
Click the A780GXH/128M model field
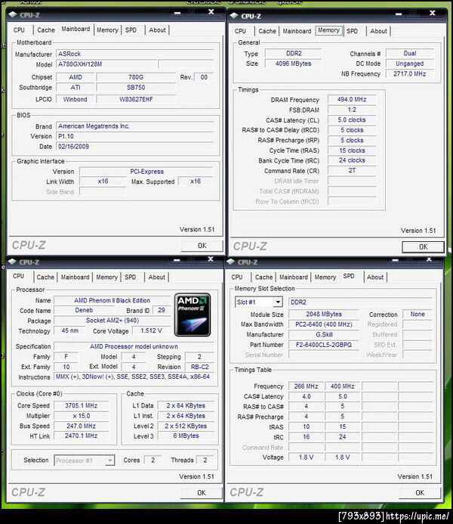[x=106, y=64]
